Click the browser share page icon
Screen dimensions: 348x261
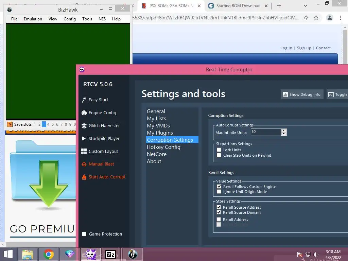pyautogui.click(x=305, y=18)
